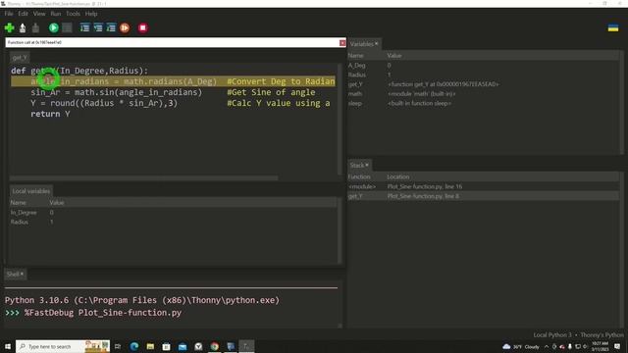Open the Help menu
The image size is (628, 353).
[91, 14]
